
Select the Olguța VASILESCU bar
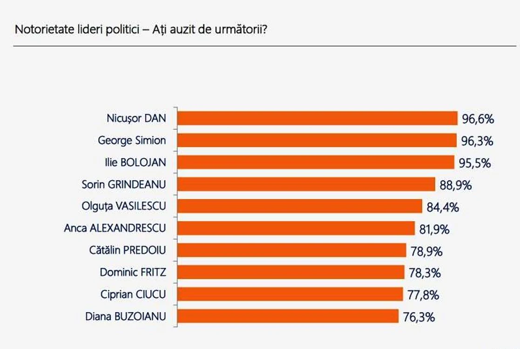300,206
